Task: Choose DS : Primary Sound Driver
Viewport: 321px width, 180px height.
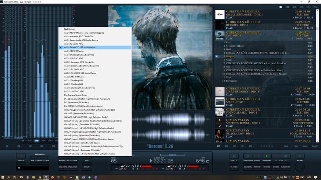Action: [x=95, y=95]
